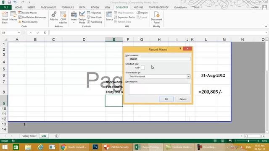This screenshot has width=269, height=151.
Task: Open the Visual Basic editor
Action: pyautogui.click(x=5, y=18)
